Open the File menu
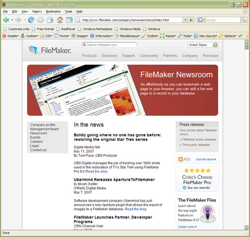This screenshot has width=250, height=237. 5,11
